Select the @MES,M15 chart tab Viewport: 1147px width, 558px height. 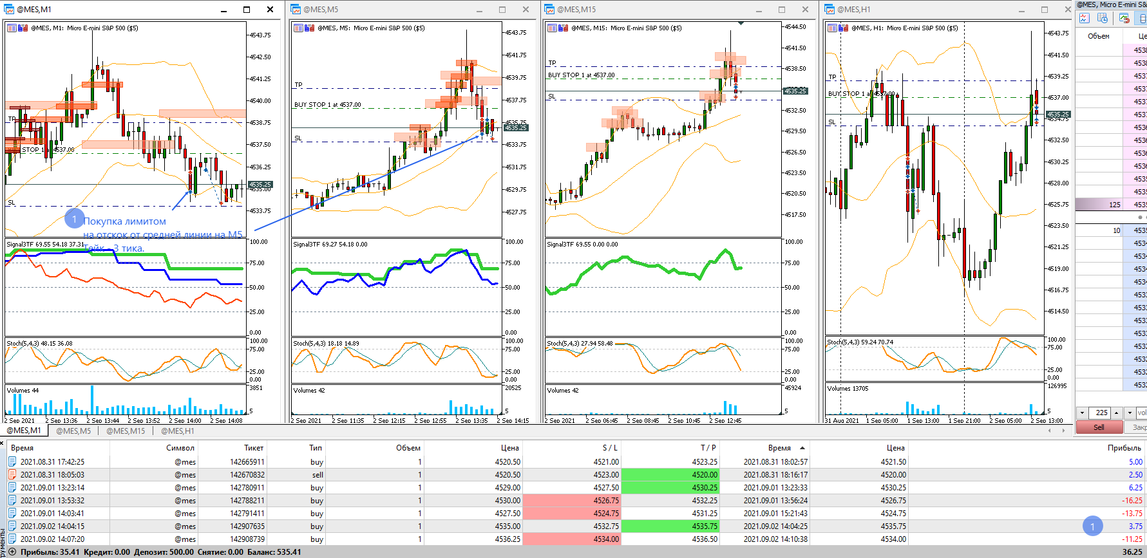tap(126, 431)
